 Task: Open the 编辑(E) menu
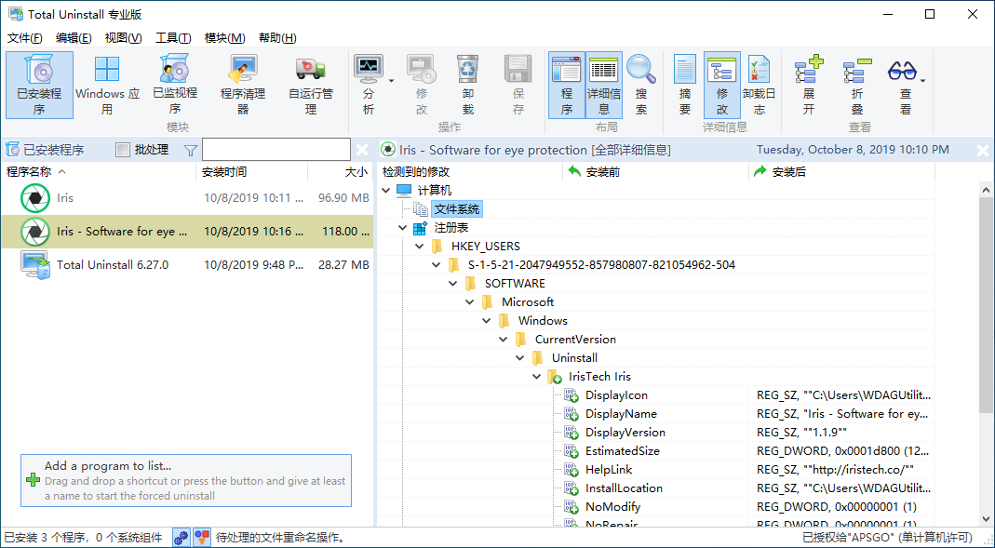(x=74, y=38)
